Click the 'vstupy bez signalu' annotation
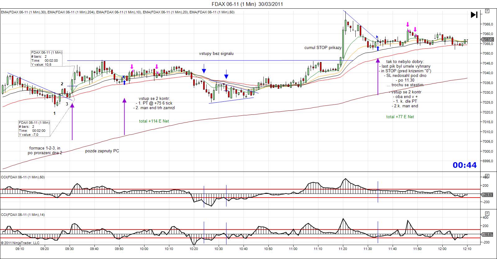This screenshot has width=497, height=259. tap(217, 53)
